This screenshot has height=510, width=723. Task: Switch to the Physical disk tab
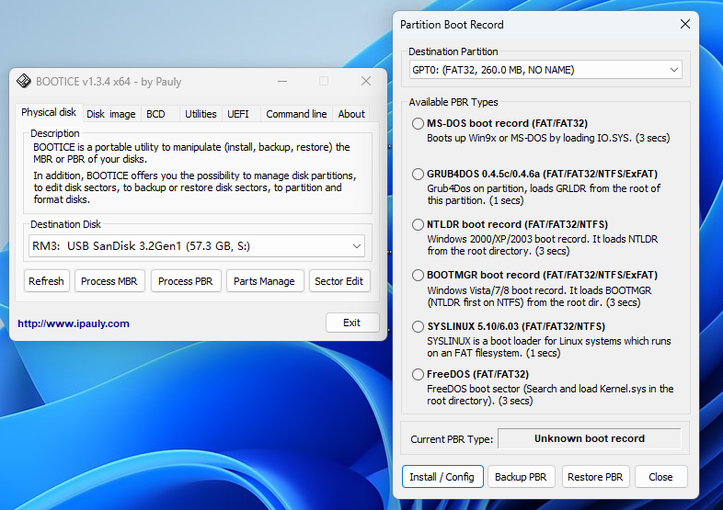[x=49, y=112]
